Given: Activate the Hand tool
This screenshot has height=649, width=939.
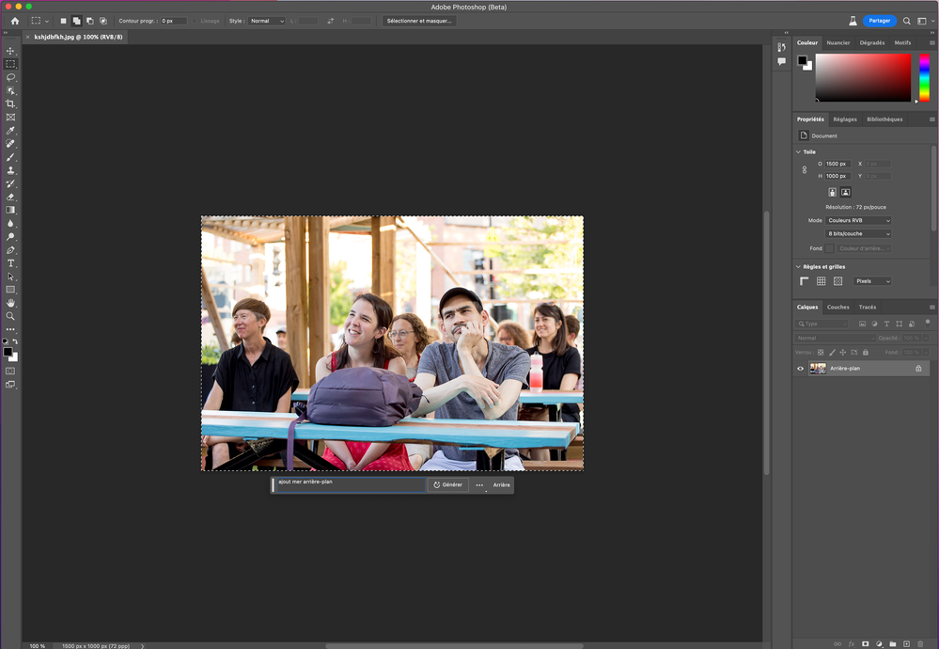Looking at the screenshot, I should tap(10, 303).
